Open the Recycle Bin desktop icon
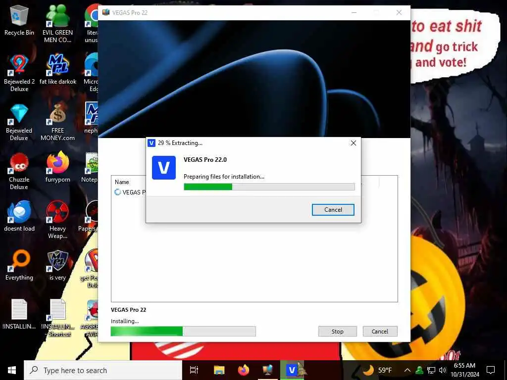This screenshot has width=507, height=380. pos(19,20)
